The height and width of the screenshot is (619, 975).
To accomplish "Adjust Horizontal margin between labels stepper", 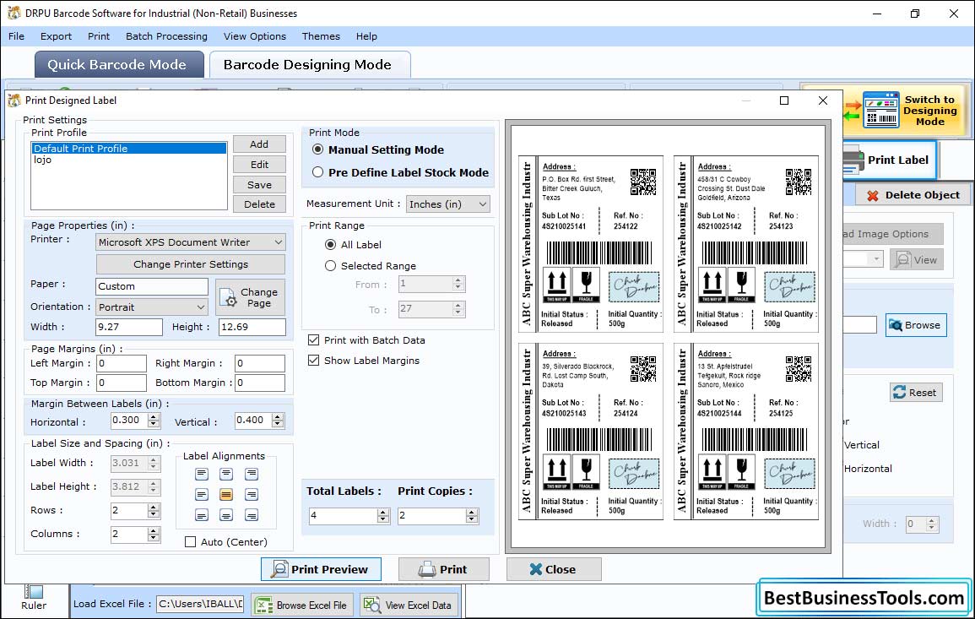I will [154, 421].
